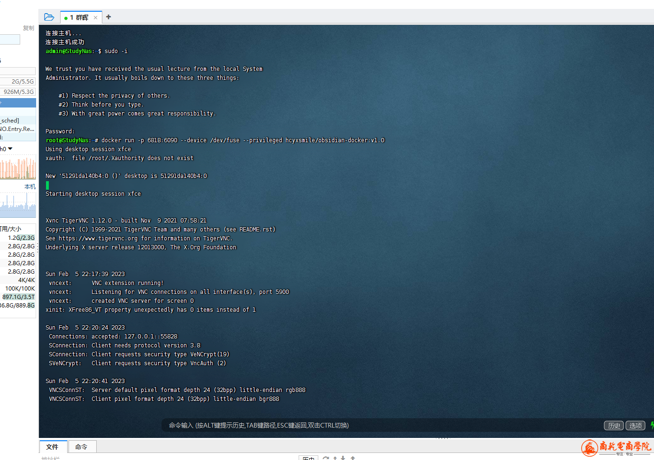The height and width of the screenshot is (460, 654).
Task: Add a new tab with plus icon
Action: pyautogui.click(x=108, y=17)
